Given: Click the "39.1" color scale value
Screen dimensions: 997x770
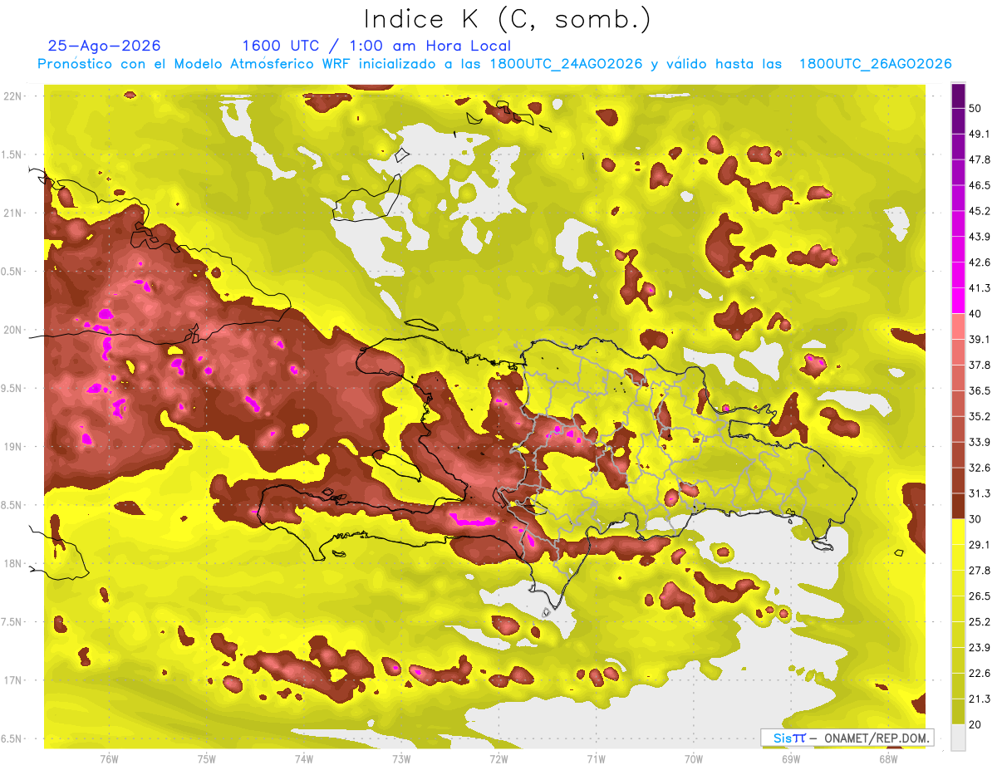Looking at the screenshot, I should [980, 339].
